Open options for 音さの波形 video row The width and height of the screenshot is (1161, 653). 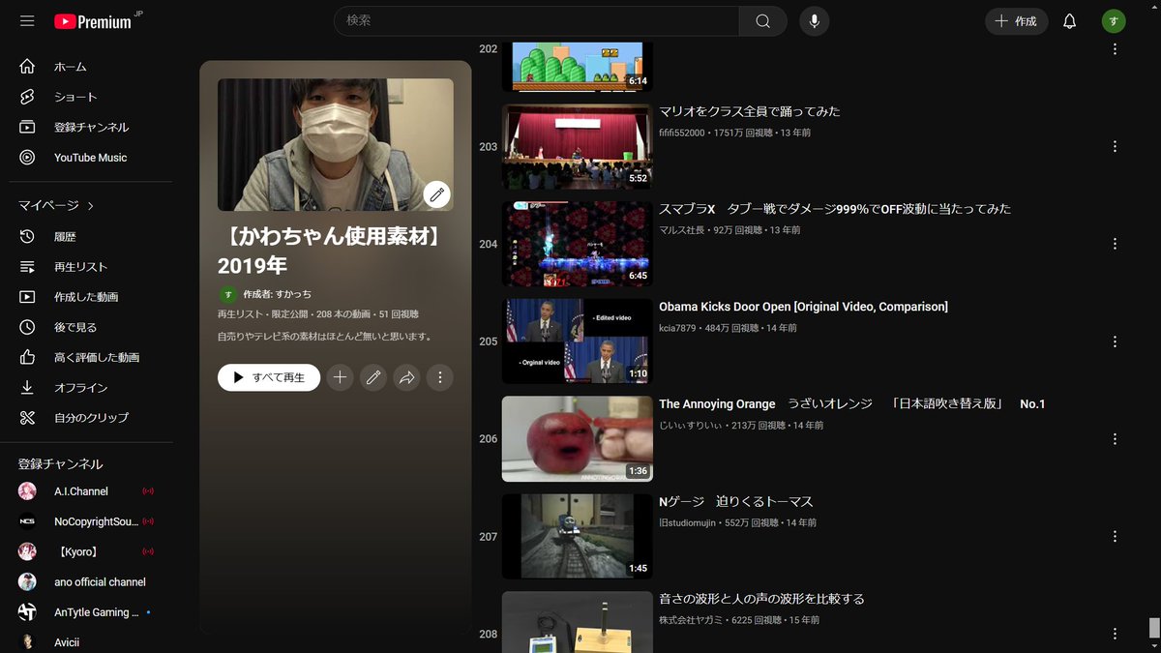click(x=1115, y=634)
